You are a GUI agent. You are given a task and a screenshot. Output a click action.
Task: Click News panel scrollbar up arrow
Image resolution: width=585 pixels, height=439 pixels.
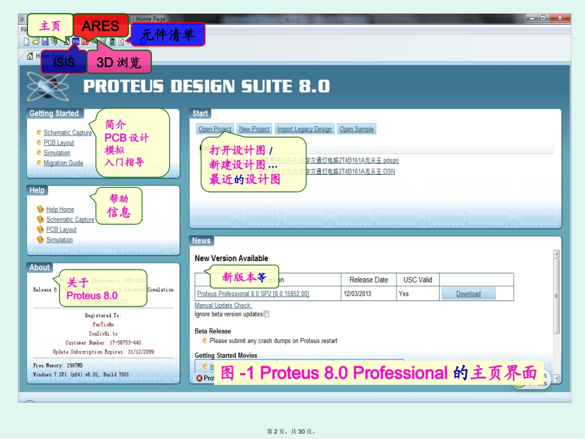point(556,254)
